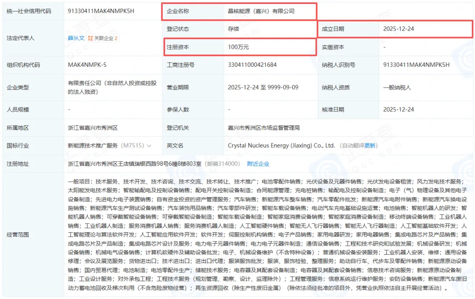Click company type 有限责任公司 value

tap(112, 87)
